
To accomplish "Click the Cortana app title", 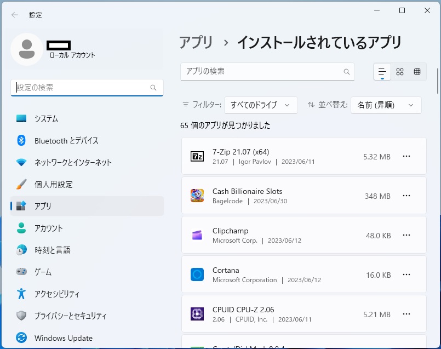I will tap(226, 270).
